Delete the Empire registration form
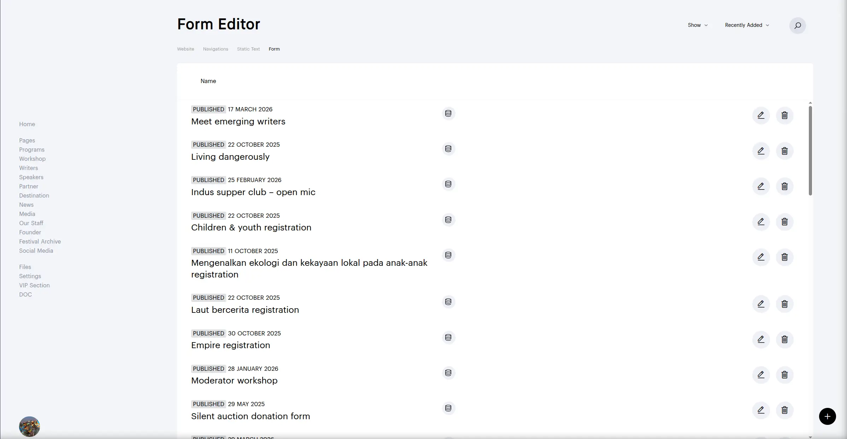 pyautogui.click(x=784, y=339)
